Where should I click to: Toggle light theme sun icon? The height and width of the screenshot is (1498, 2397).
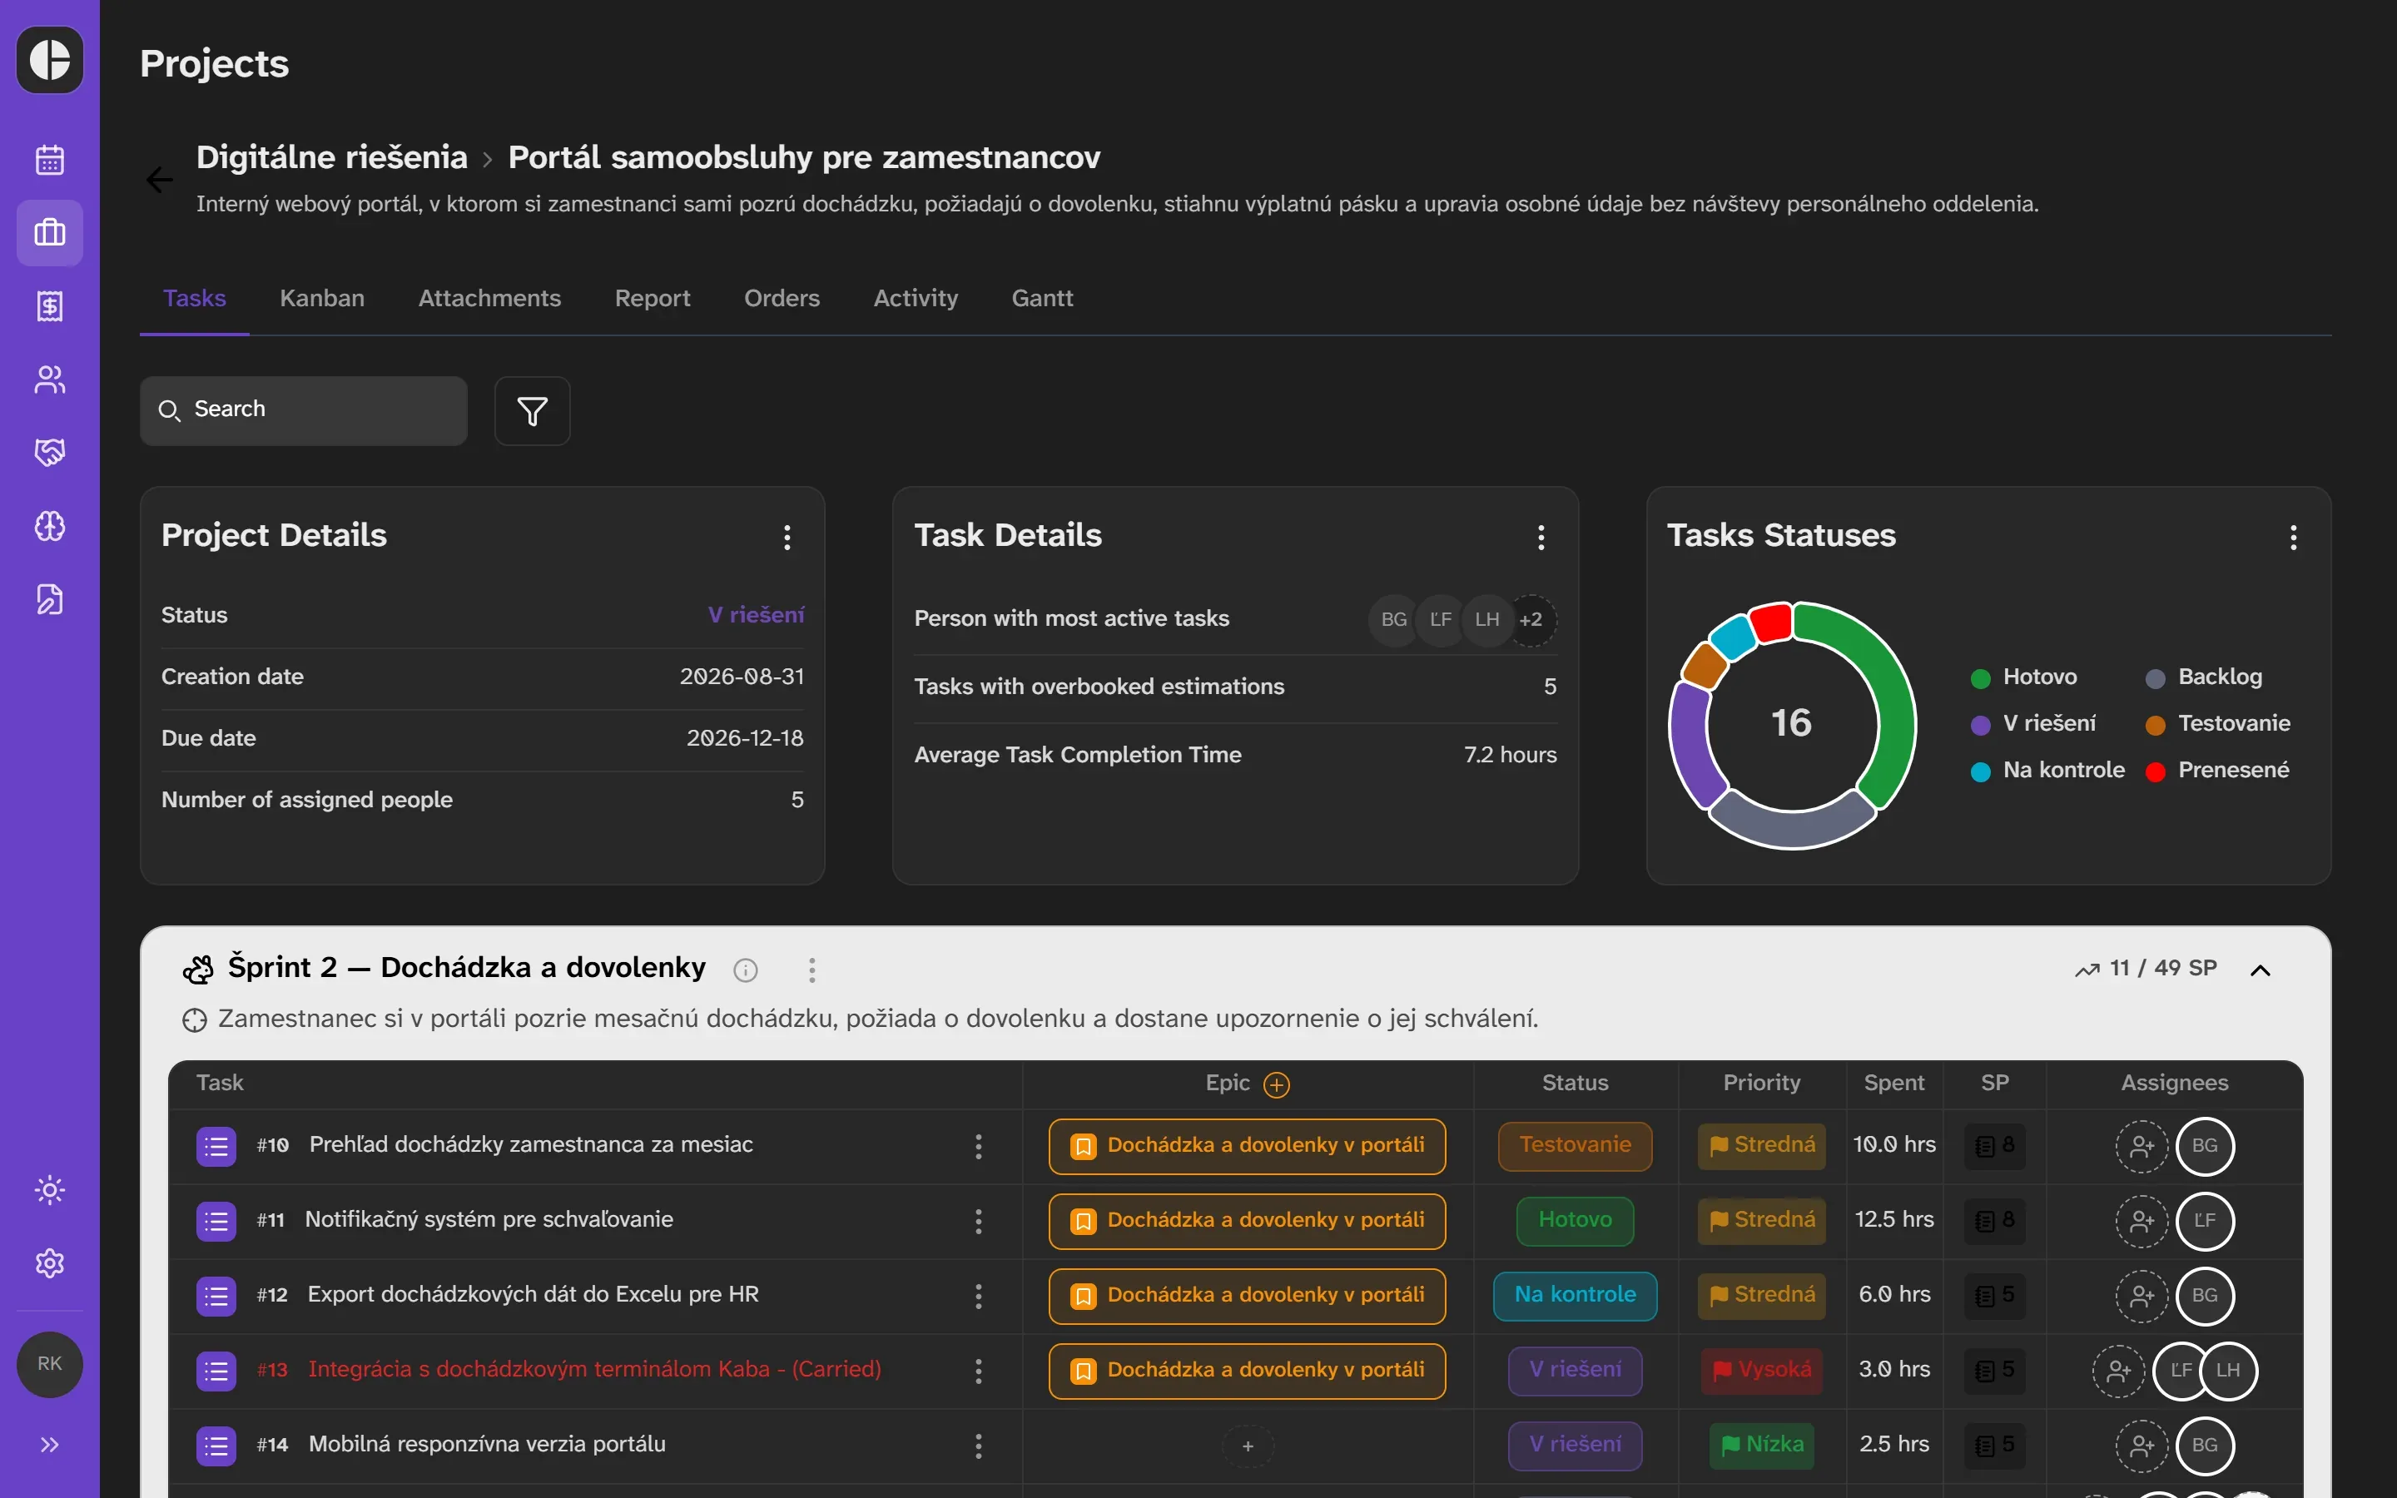pyautogui.click(x=50, y=1190)
